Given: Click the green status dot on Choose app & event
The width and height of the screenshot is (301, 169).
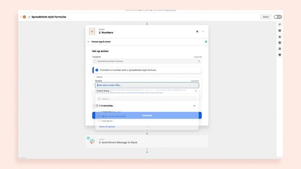Looking at the screenshot, I should 206,42.
